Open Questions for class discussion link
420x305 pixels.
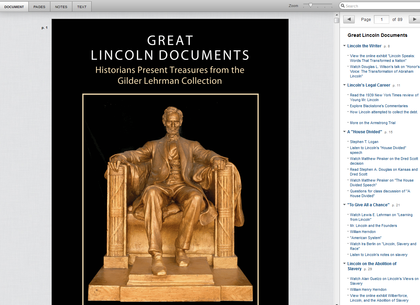click(380, 193)
